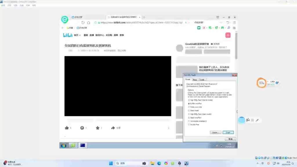Like the video with thumbs-up icon
297x167 pixels.
pos(67,128)
